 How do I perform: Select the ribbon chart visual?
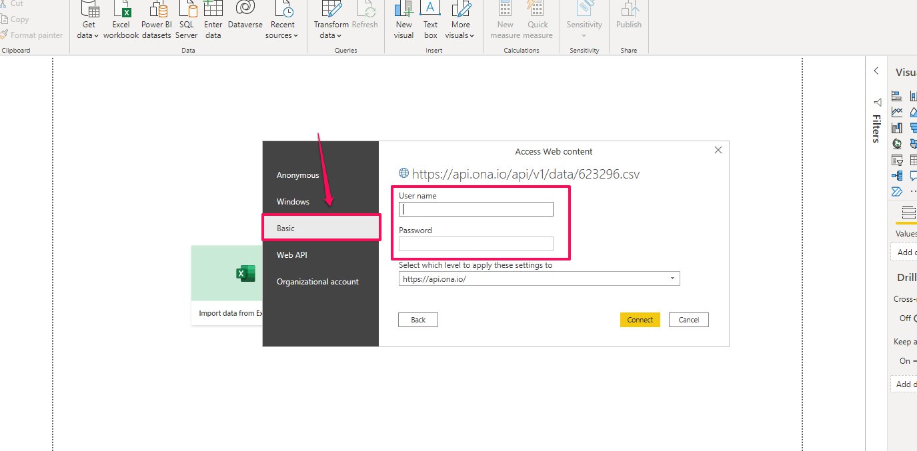(897, 128)
